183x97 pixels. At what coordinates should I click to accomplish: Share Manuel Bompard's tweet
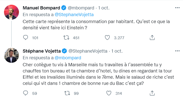tap(152, 38)
